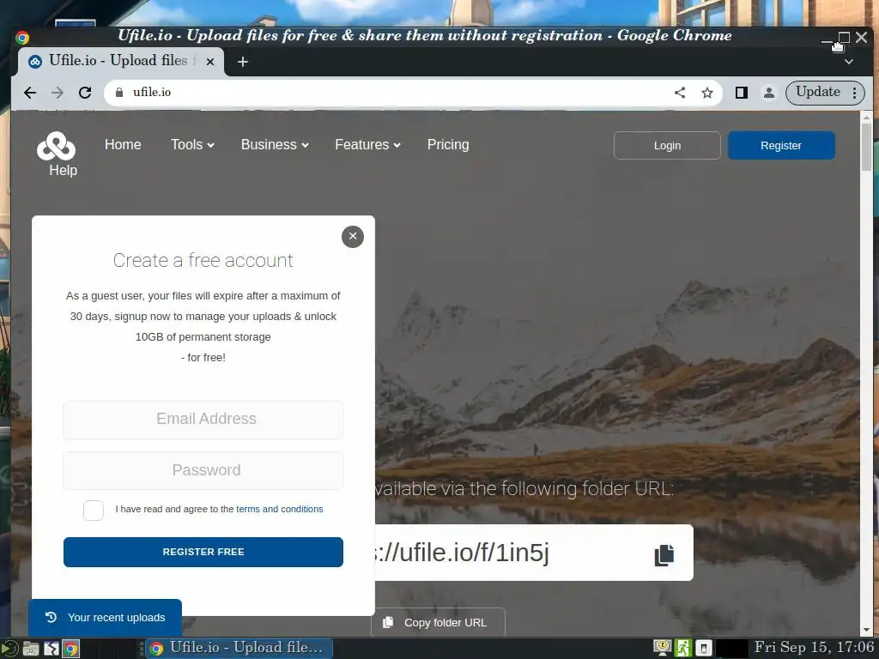Click the page vertical scrollbar thumb
The width and height of the screenshot is (879, 659).
[866, 146]
